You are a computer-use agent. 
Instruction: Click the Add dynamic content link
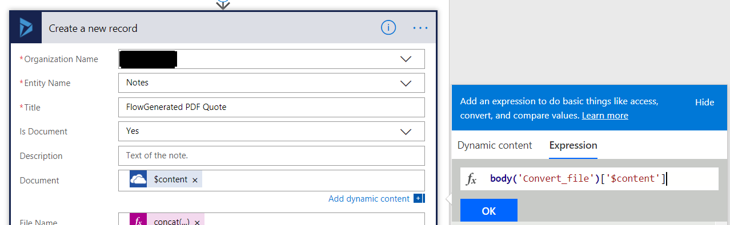point(369,199)
